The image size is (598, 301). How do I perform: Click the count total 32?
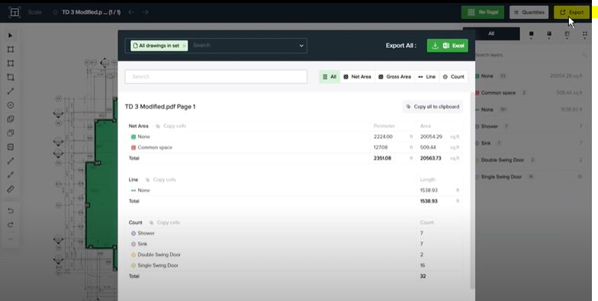tap(423, 276)
